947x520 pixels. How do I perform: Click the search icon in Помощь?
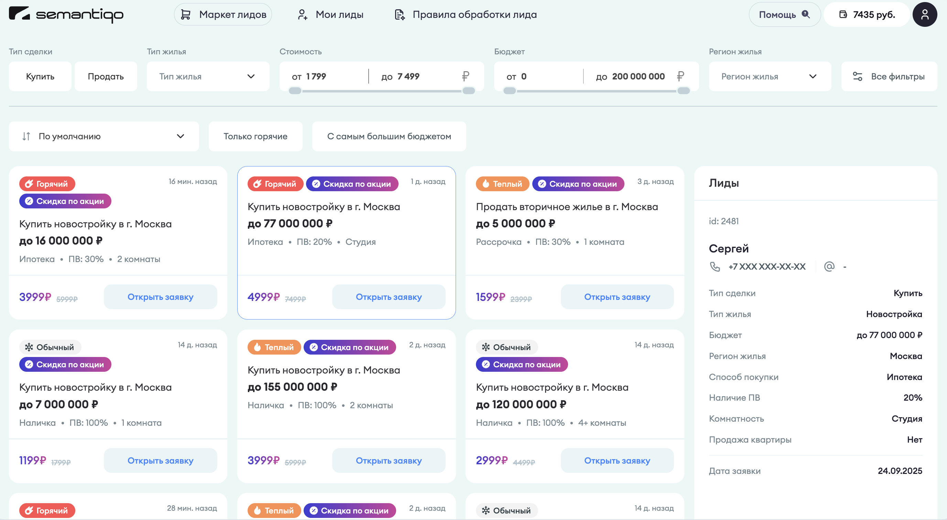pyautogui.click(x=805, y=14)
